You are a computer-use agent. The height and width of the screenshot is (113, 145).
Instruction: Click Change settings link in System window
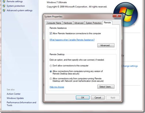(130, 66)
